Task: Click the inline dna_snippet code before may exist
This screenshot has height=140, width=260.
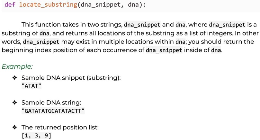Action: click(x=41, y=42)
